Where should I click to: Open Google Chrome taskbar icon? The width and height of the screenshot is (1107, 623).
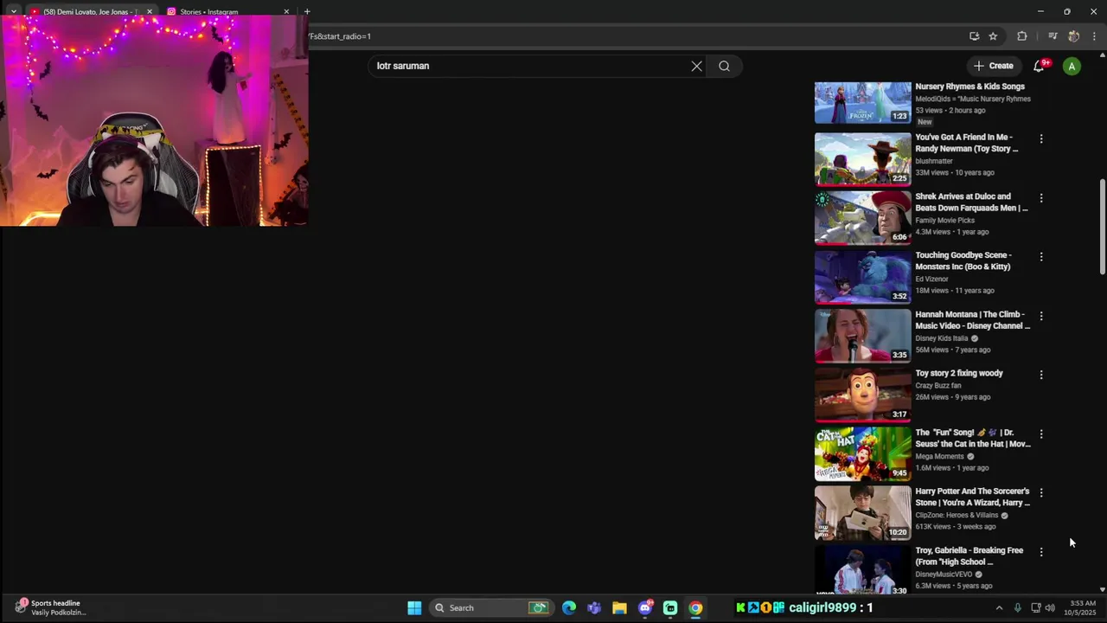(695, 607)
